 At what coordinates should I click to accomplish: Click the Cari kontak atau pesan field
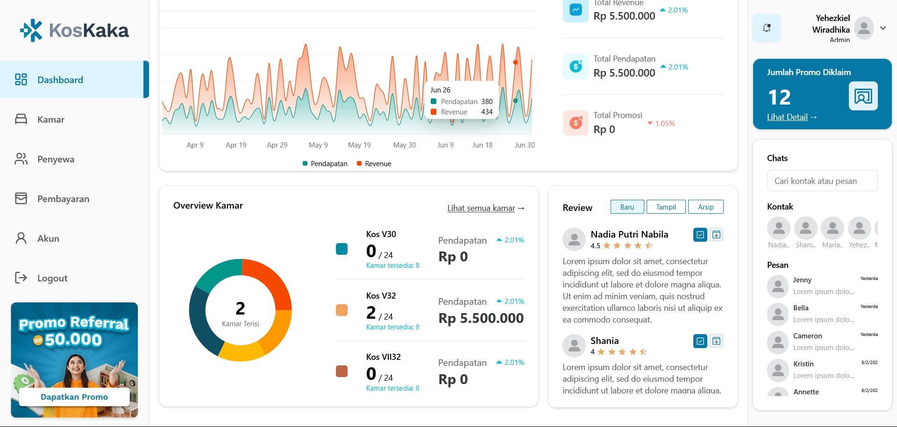point(822,181)
